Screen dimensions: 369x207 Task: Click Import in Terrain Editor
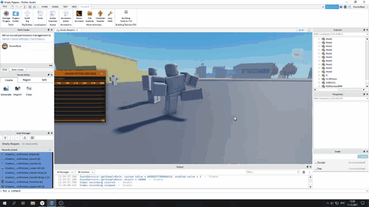(17, 91)
